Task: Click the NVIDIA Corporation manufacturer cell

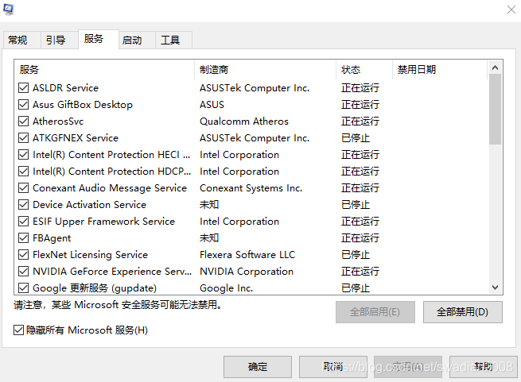Action: (247, 271)
